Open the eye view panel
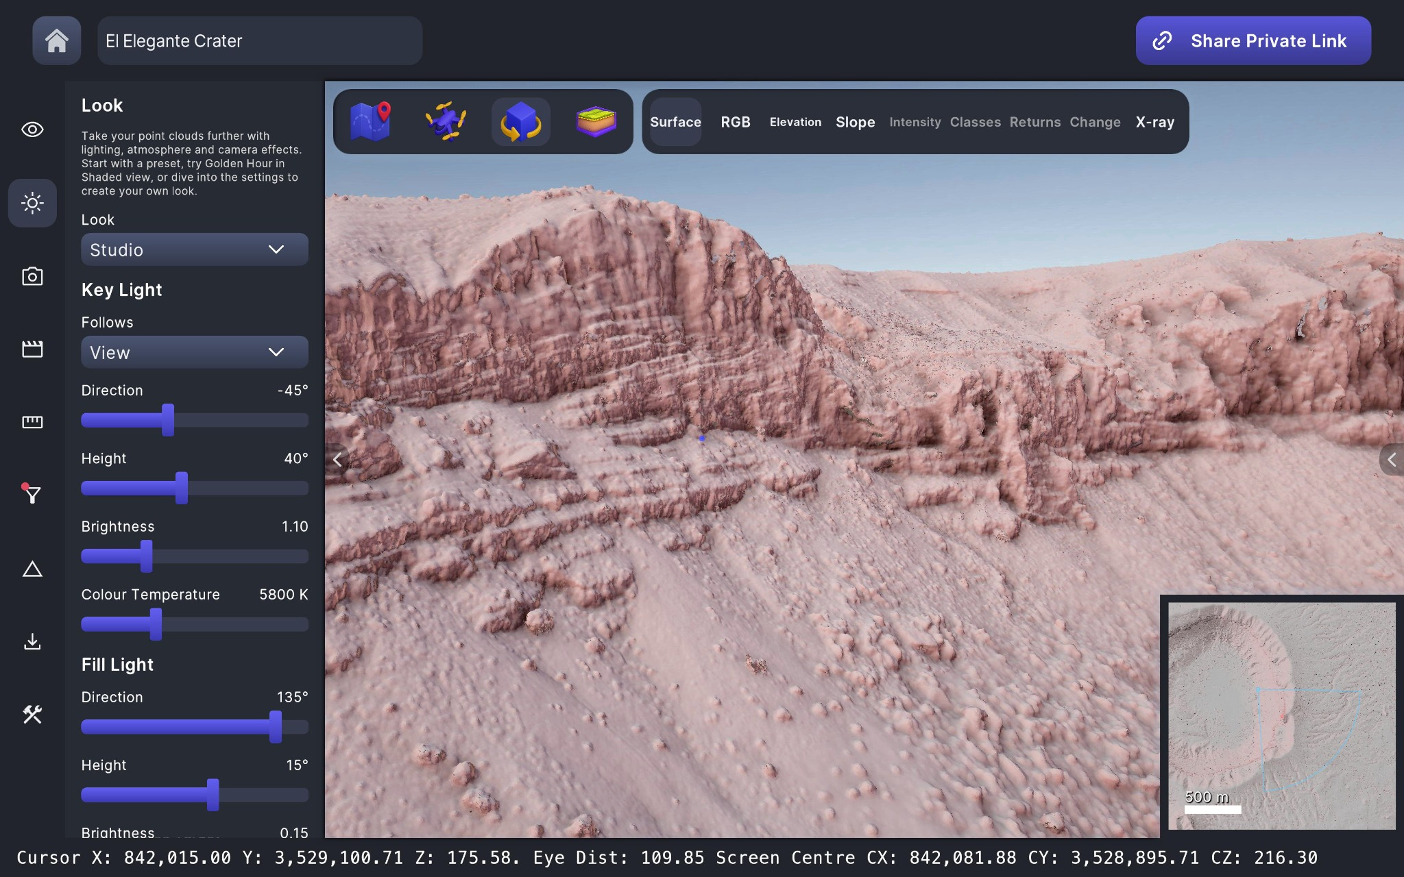Image resolution: width=1404 pixels, height=877 pixels. 32,129
